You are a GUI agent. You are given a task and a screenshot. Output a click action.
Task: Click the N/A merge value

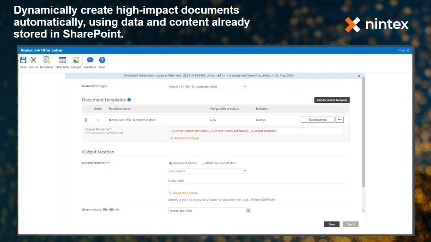coord(213,120)
